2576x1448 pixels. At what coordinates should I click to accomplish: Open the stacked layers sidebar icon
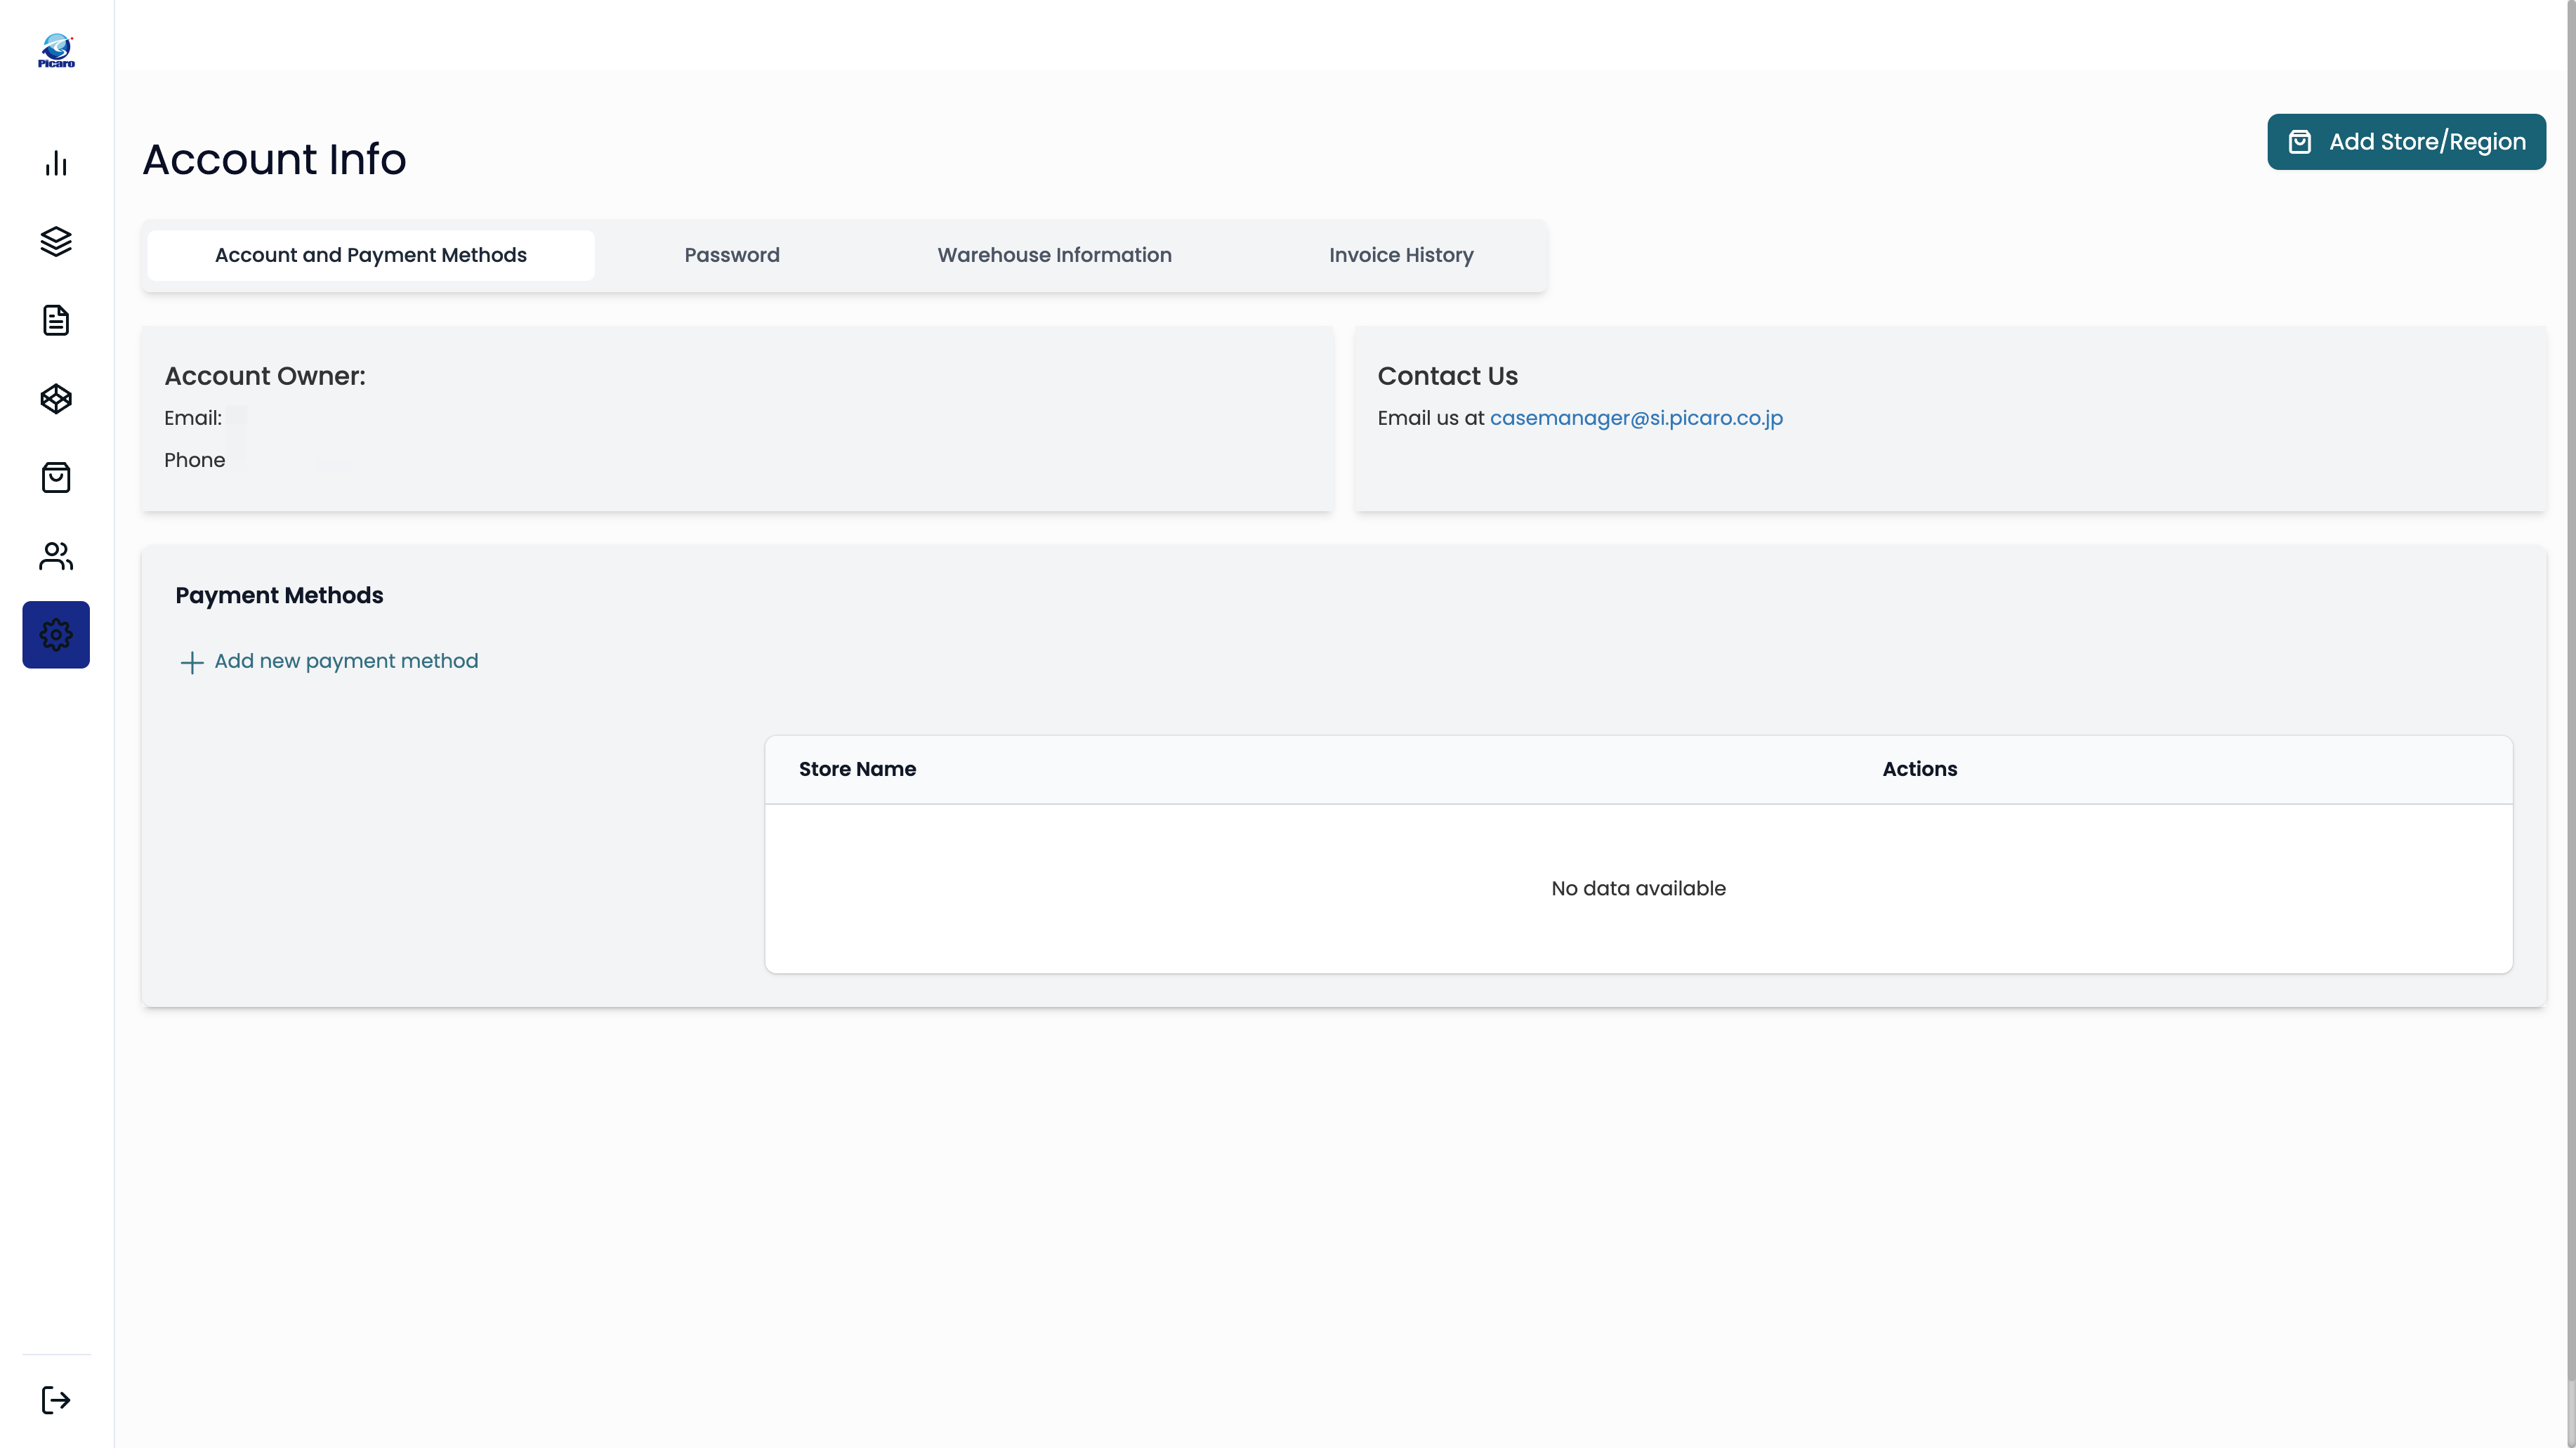[x=56, y=241]
